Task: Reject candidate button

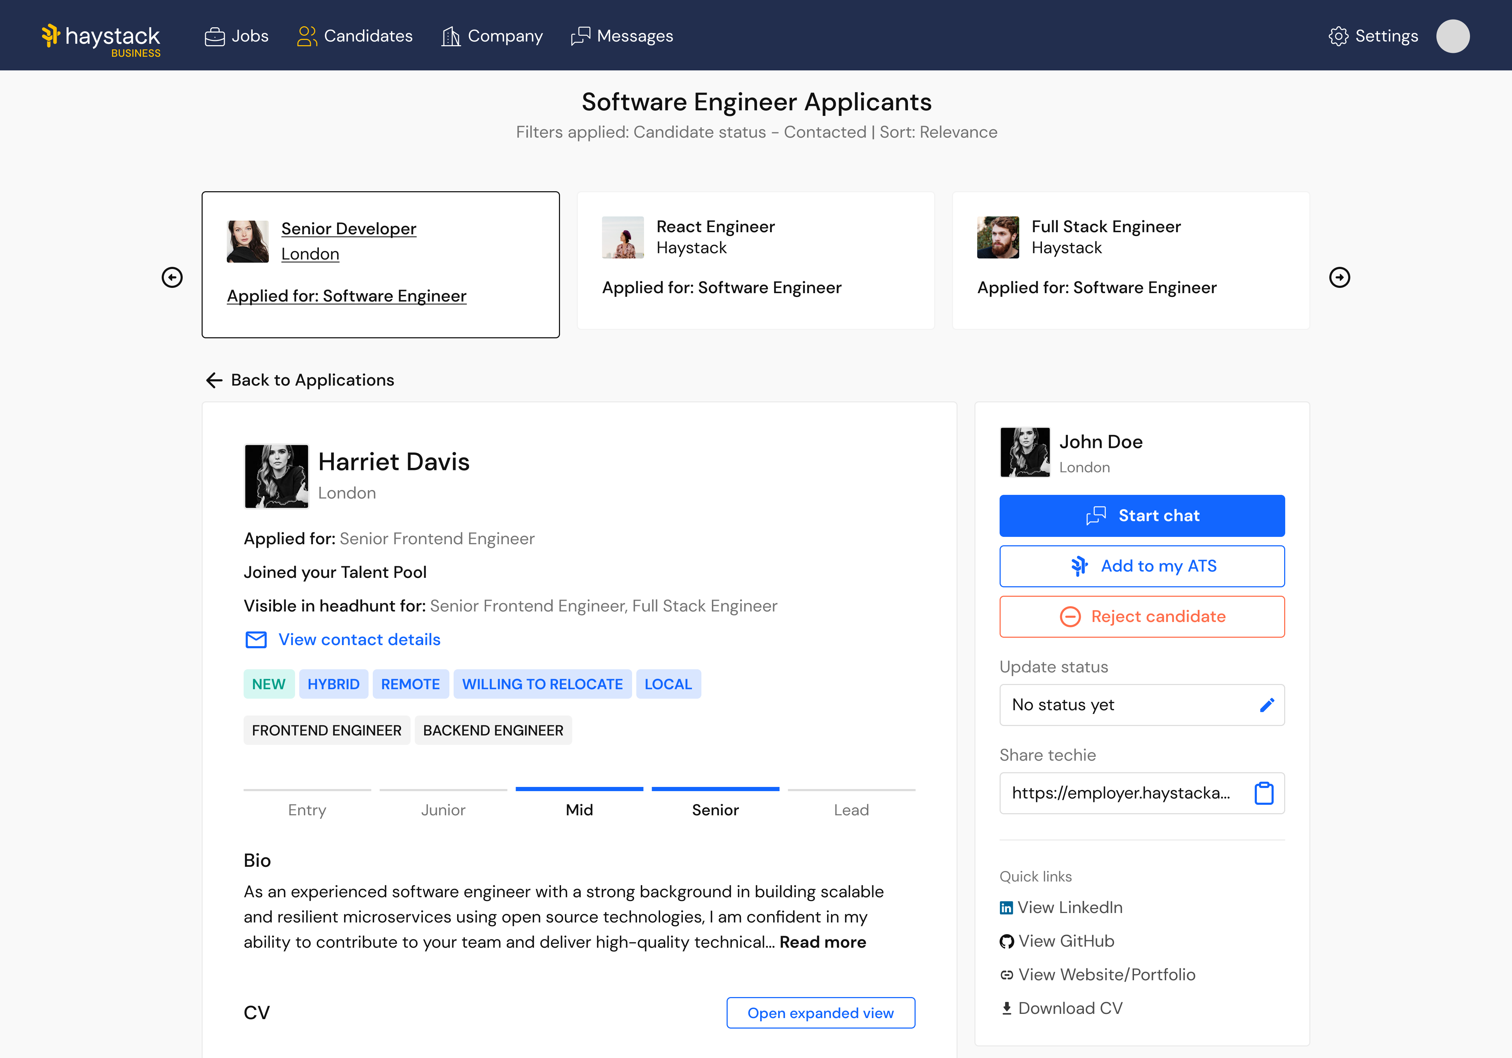Action: 1142,617
